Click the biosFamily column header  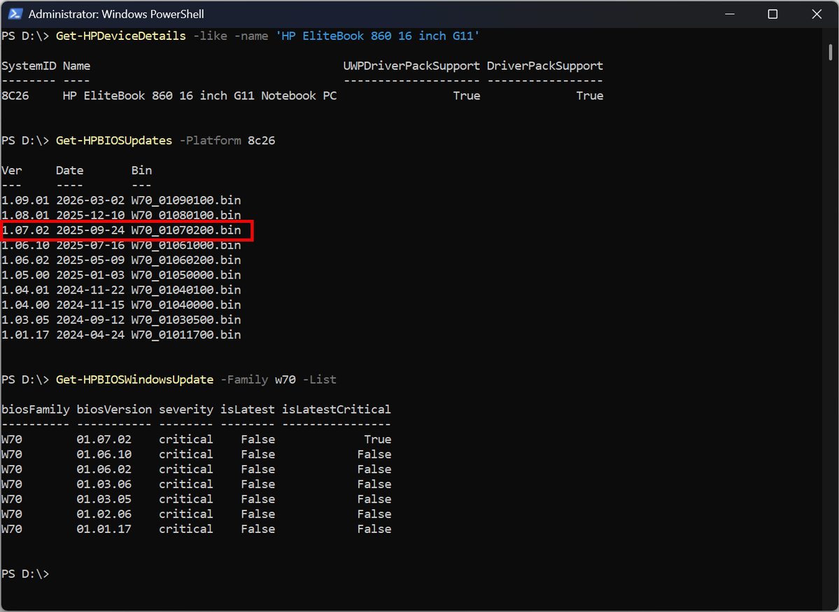click(35, 410)
